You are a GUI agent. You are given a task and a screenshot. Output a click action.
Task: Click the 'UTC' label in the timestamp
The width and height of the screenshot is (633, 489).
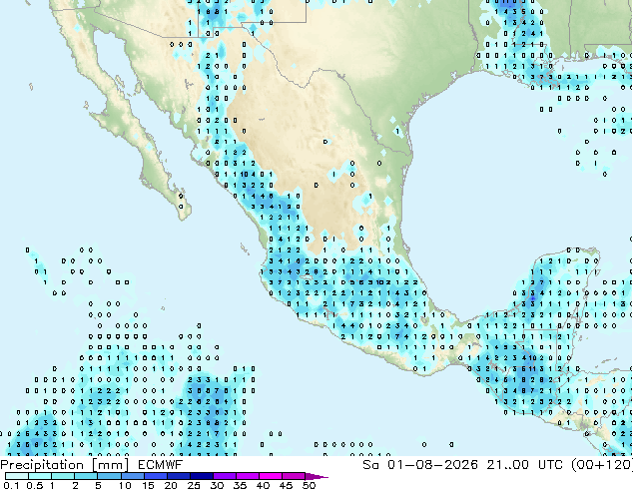click(550, 465)
